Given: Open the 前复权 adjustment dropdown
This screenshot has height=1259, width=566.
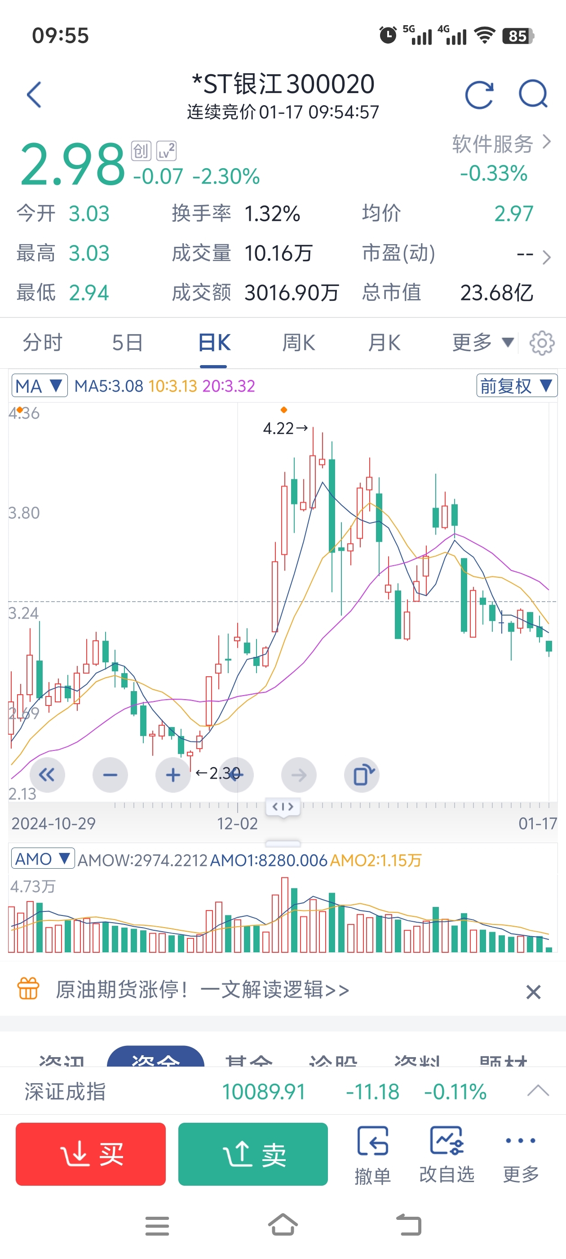Looking at the screenshot, I should pos(517,386).
